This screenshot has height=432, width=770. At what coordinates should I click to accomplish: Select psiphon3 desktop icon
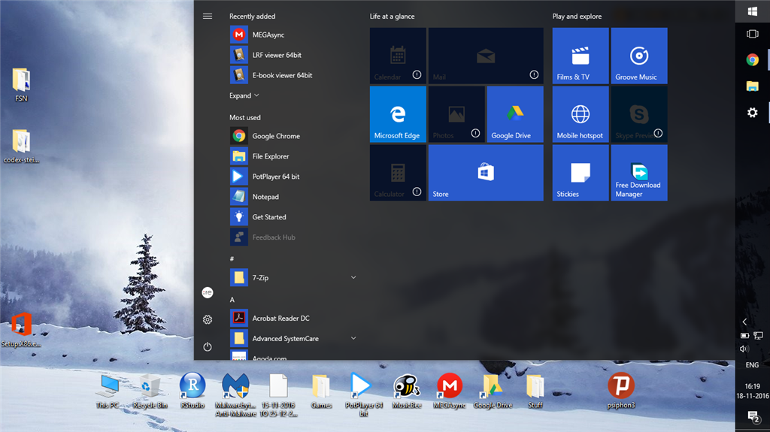pos(620,391)
